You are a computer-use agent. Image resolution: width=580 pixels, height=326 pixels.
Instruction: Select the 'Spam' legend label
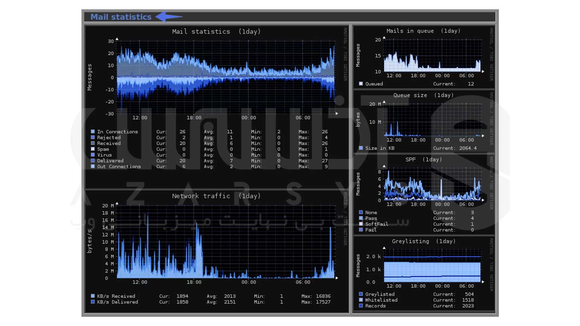(103, 149)
